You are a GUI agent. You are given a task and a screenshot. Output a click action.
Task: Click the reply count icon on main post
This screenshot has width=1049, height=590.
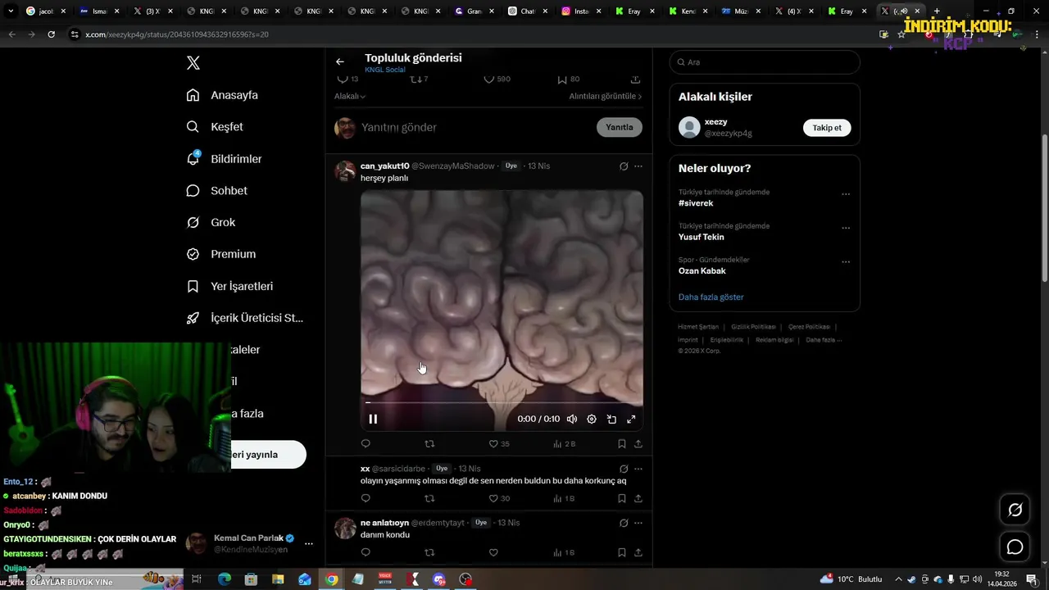343,79
